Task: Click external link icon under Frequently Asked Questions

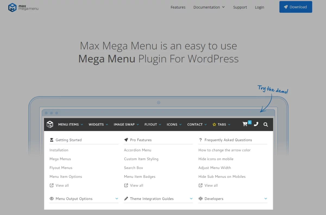Action: point(200,185)
